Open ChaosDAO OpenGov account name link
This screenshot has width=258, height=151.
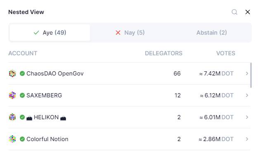pos(55,73)
